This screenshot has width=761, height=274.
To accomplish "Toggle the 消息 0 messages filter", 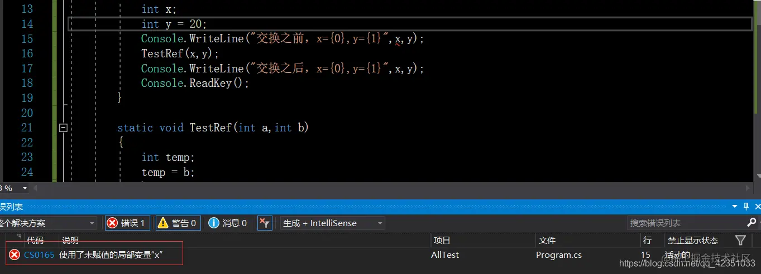I will click(x=228, y=223).
